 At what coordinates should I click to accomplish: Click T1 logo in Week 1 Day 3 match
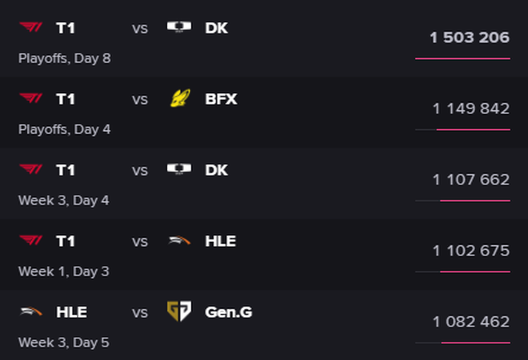pyautogui.click(x=31, y=241)
